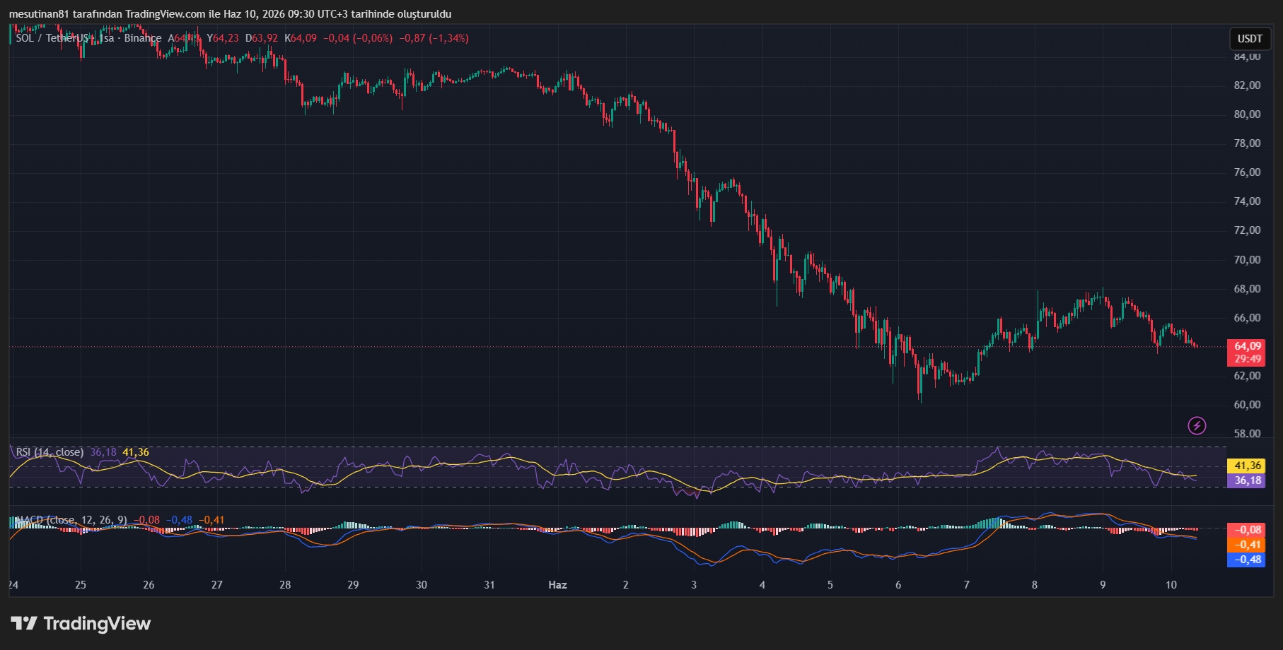Click the red -0,08 MACD histogram label
The height and width of the screenshot is (650, 1283).
pyautogui.click(x=1248, y=530)
